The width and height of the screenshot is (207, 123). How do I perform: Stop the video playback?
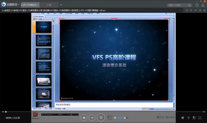pyautogui.click(x=84, y=118)
